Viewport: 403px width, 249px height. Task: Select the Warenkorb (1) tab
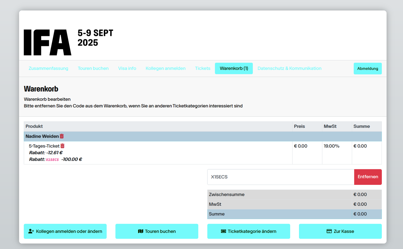(x=234, y=68)
